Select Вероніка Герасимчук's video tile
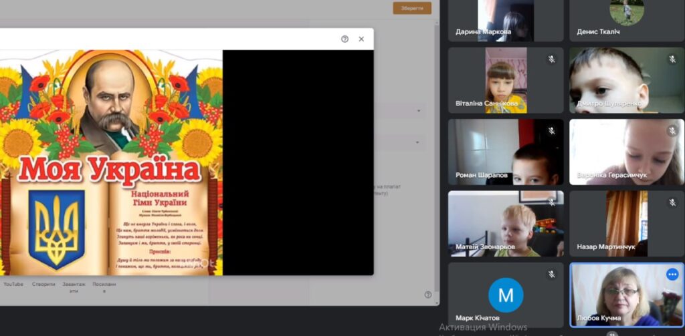685x336 pixels. (x=627, y=152)
